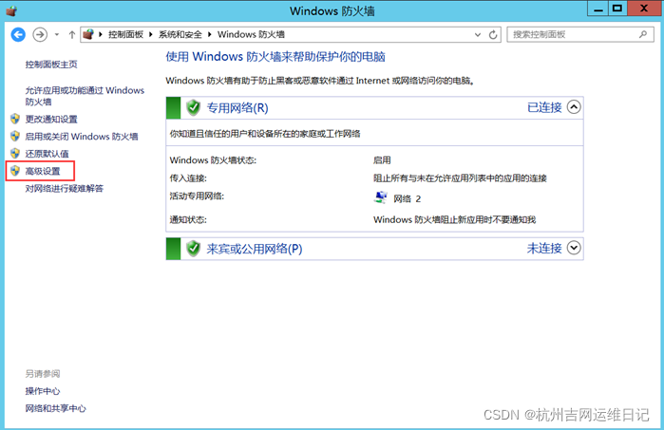Collapse the 专用网络 section chevron

point(574,107)
